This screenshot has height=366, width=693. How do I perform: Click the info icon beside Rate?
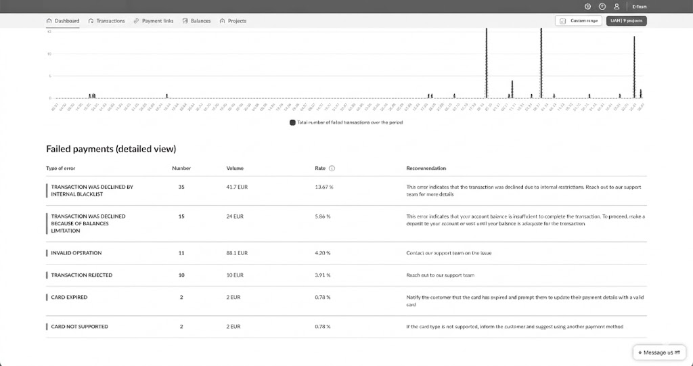[332, 168]
